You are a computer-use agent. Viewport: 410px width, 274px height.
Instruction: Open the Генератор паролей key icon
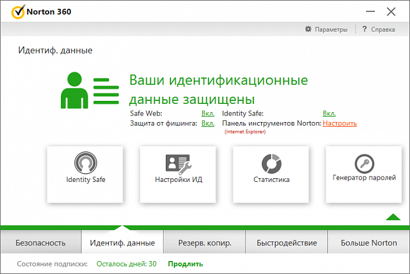[364, 164]
